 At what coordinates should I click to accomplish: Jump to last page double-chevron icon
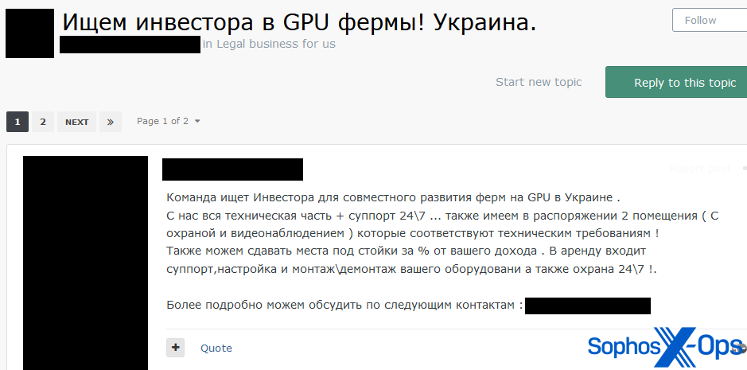pyautogui.click(x=110, y=122)
